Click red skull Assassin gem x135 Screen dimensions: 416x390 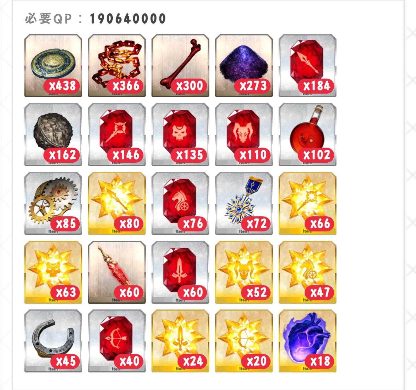click(180, 134)
